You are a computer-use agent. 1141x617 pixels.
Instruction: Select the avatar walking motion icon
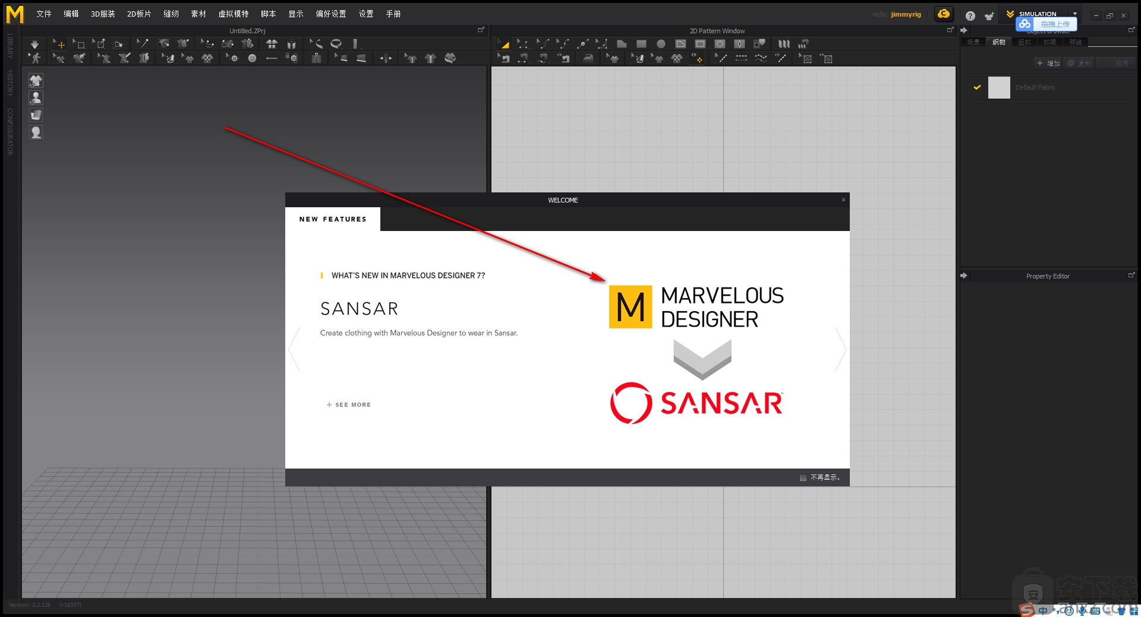35,58
